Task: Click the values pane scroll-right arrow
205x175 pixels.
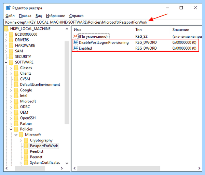Action: (199, 168)
